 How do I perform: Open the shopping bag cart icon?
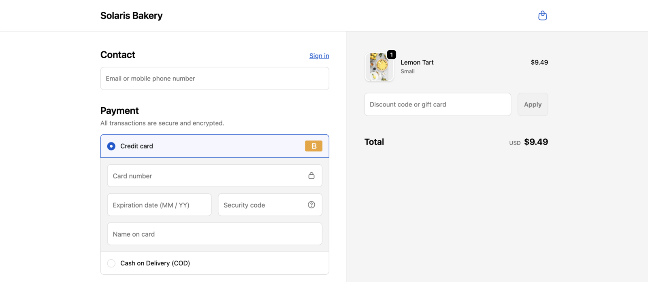pyautogui.click(x=542, y=16)
